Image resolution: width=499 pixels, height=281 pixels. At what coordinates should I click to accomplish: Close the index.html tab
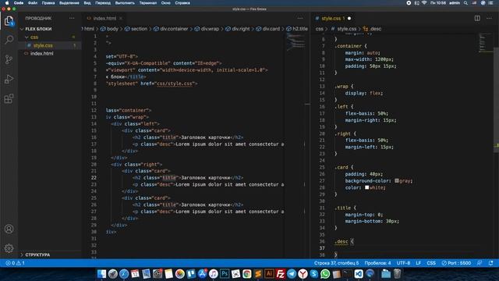point(121,19)
